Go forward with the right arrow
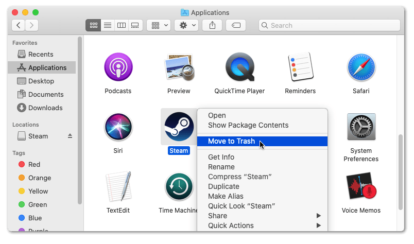This screenshot has height=244, width=414. 32,25
